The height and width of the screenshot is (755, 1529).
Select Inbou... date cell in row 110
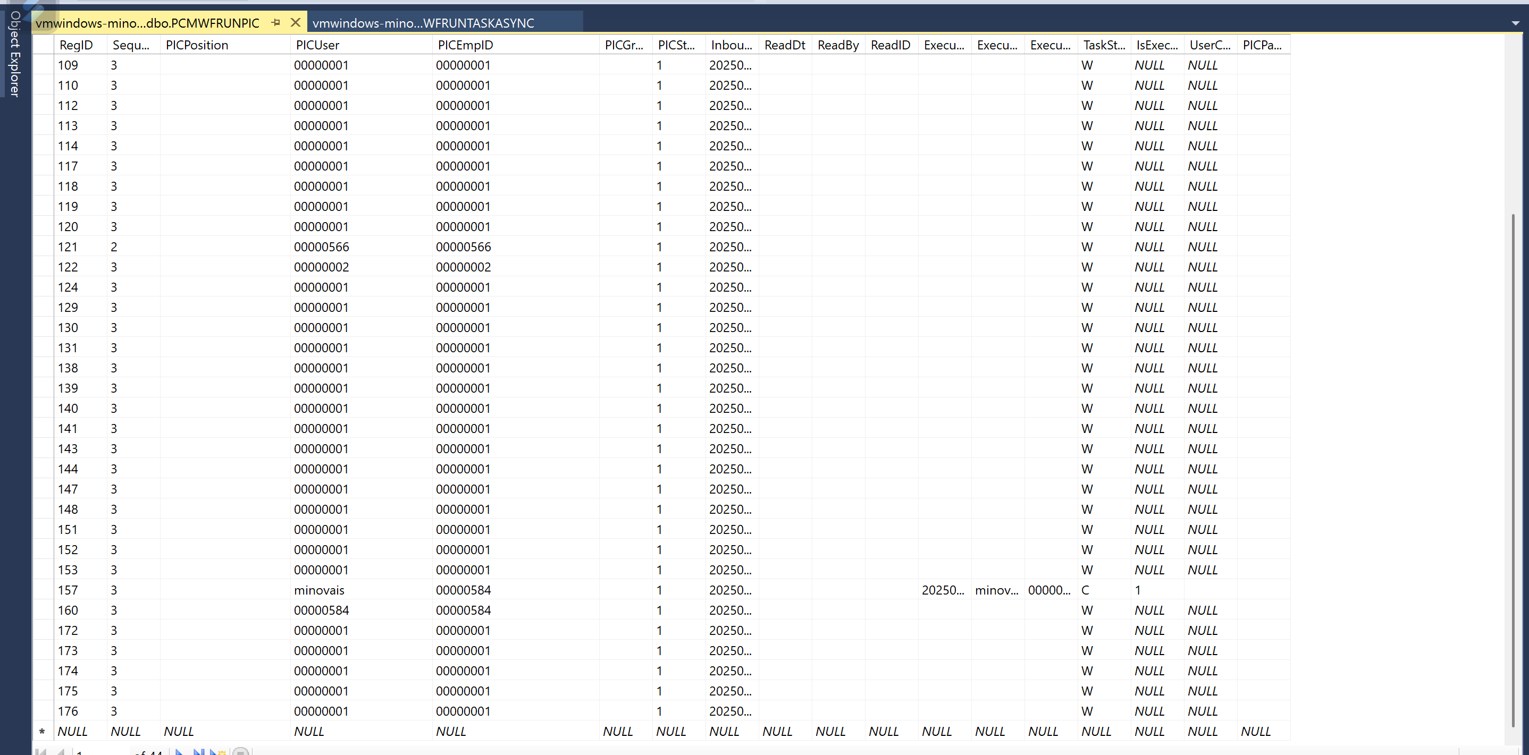coord(732,86)
